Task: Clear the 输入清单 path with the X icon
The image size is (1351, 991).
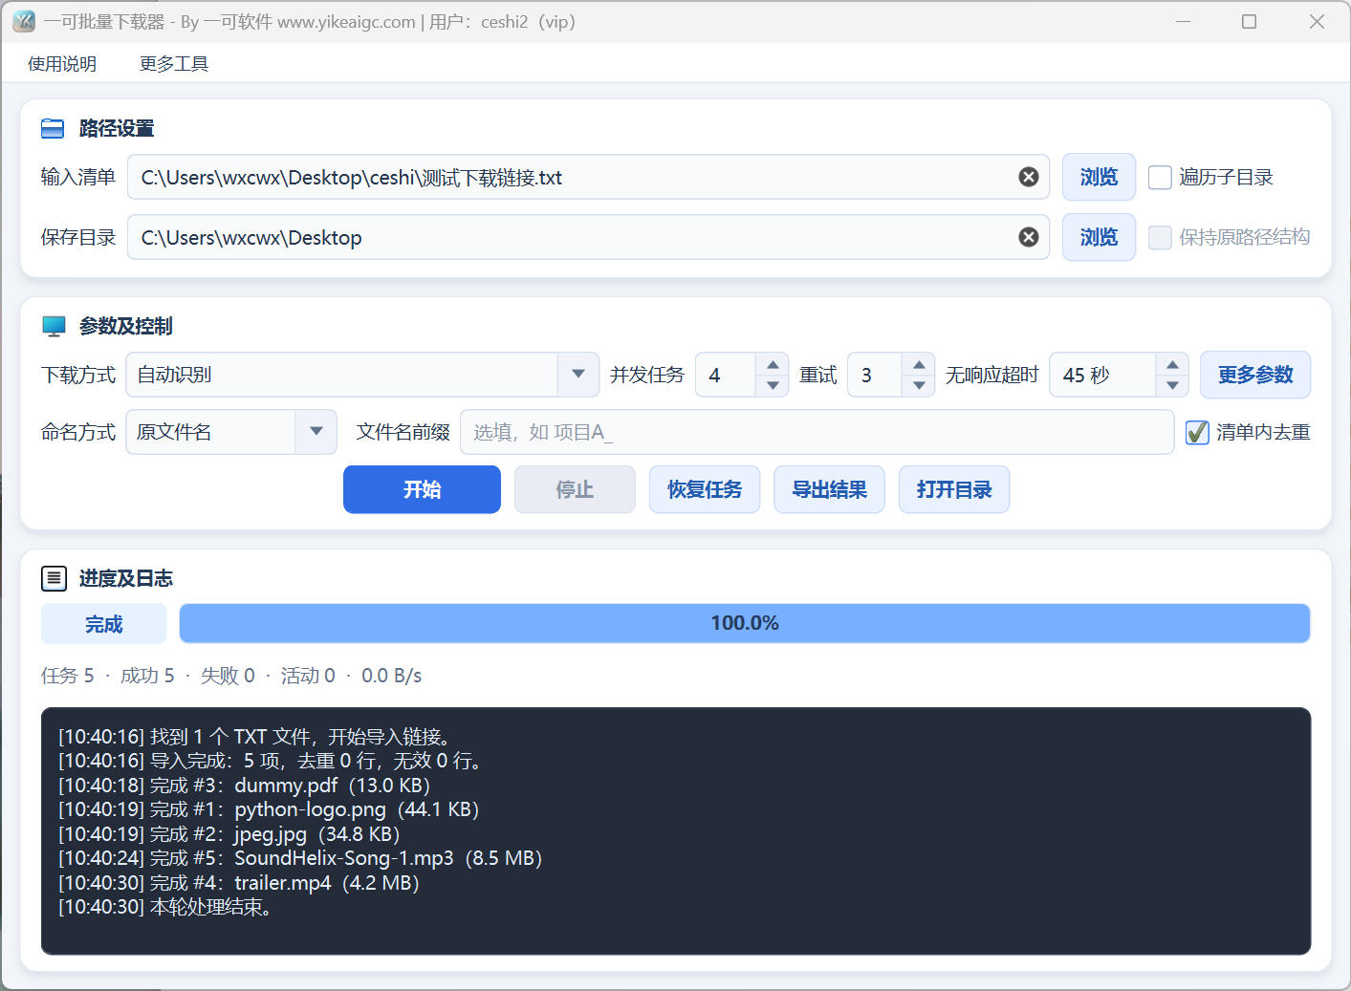Action: tap(1029, 177)
